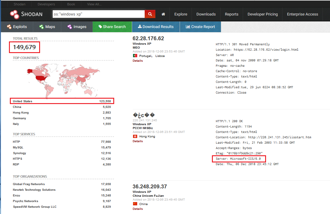Click the 220.241.131.245 IP text

145,120
